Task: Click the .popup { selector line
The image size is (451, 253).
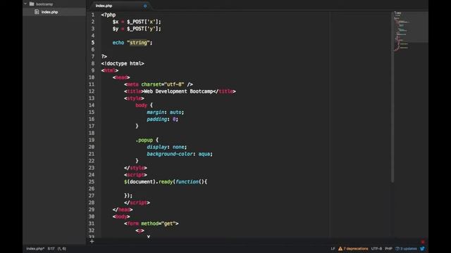Action: tap(147, 140)
